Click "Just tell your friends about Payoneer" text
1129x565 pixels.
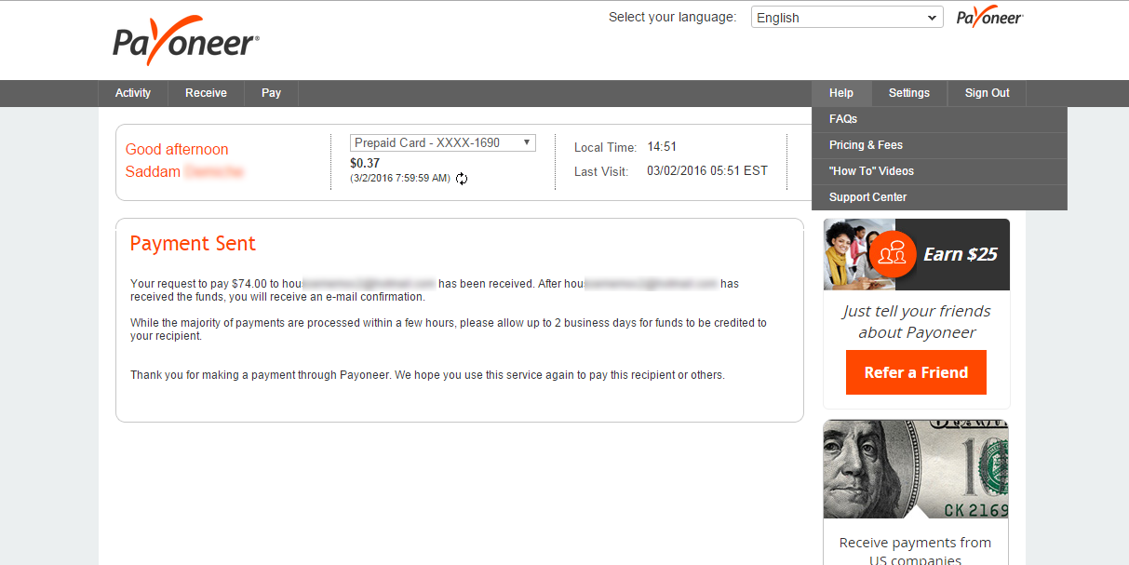click(x=917, y=321)
